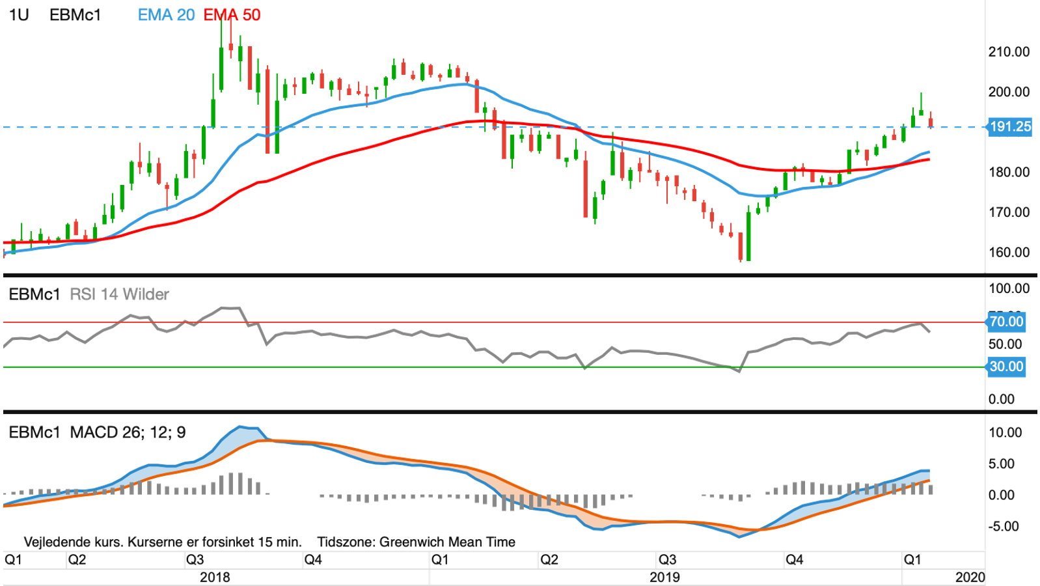The image size is (1040, 586).
Task: Click the MACD 26; 12; 9 label
Action: click(128, 432)
